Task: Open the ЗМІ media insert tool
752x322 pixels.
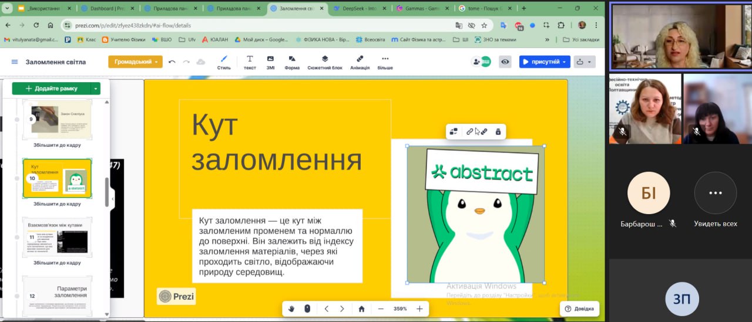Action: 270,62
